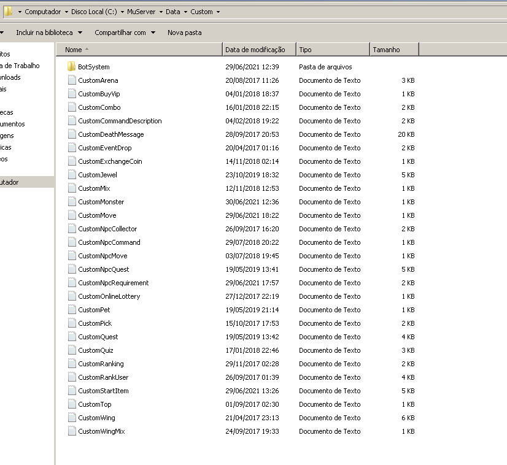Go to Data breadcrumb
This screenshot has height=465, width=507.
coord(172,12)
